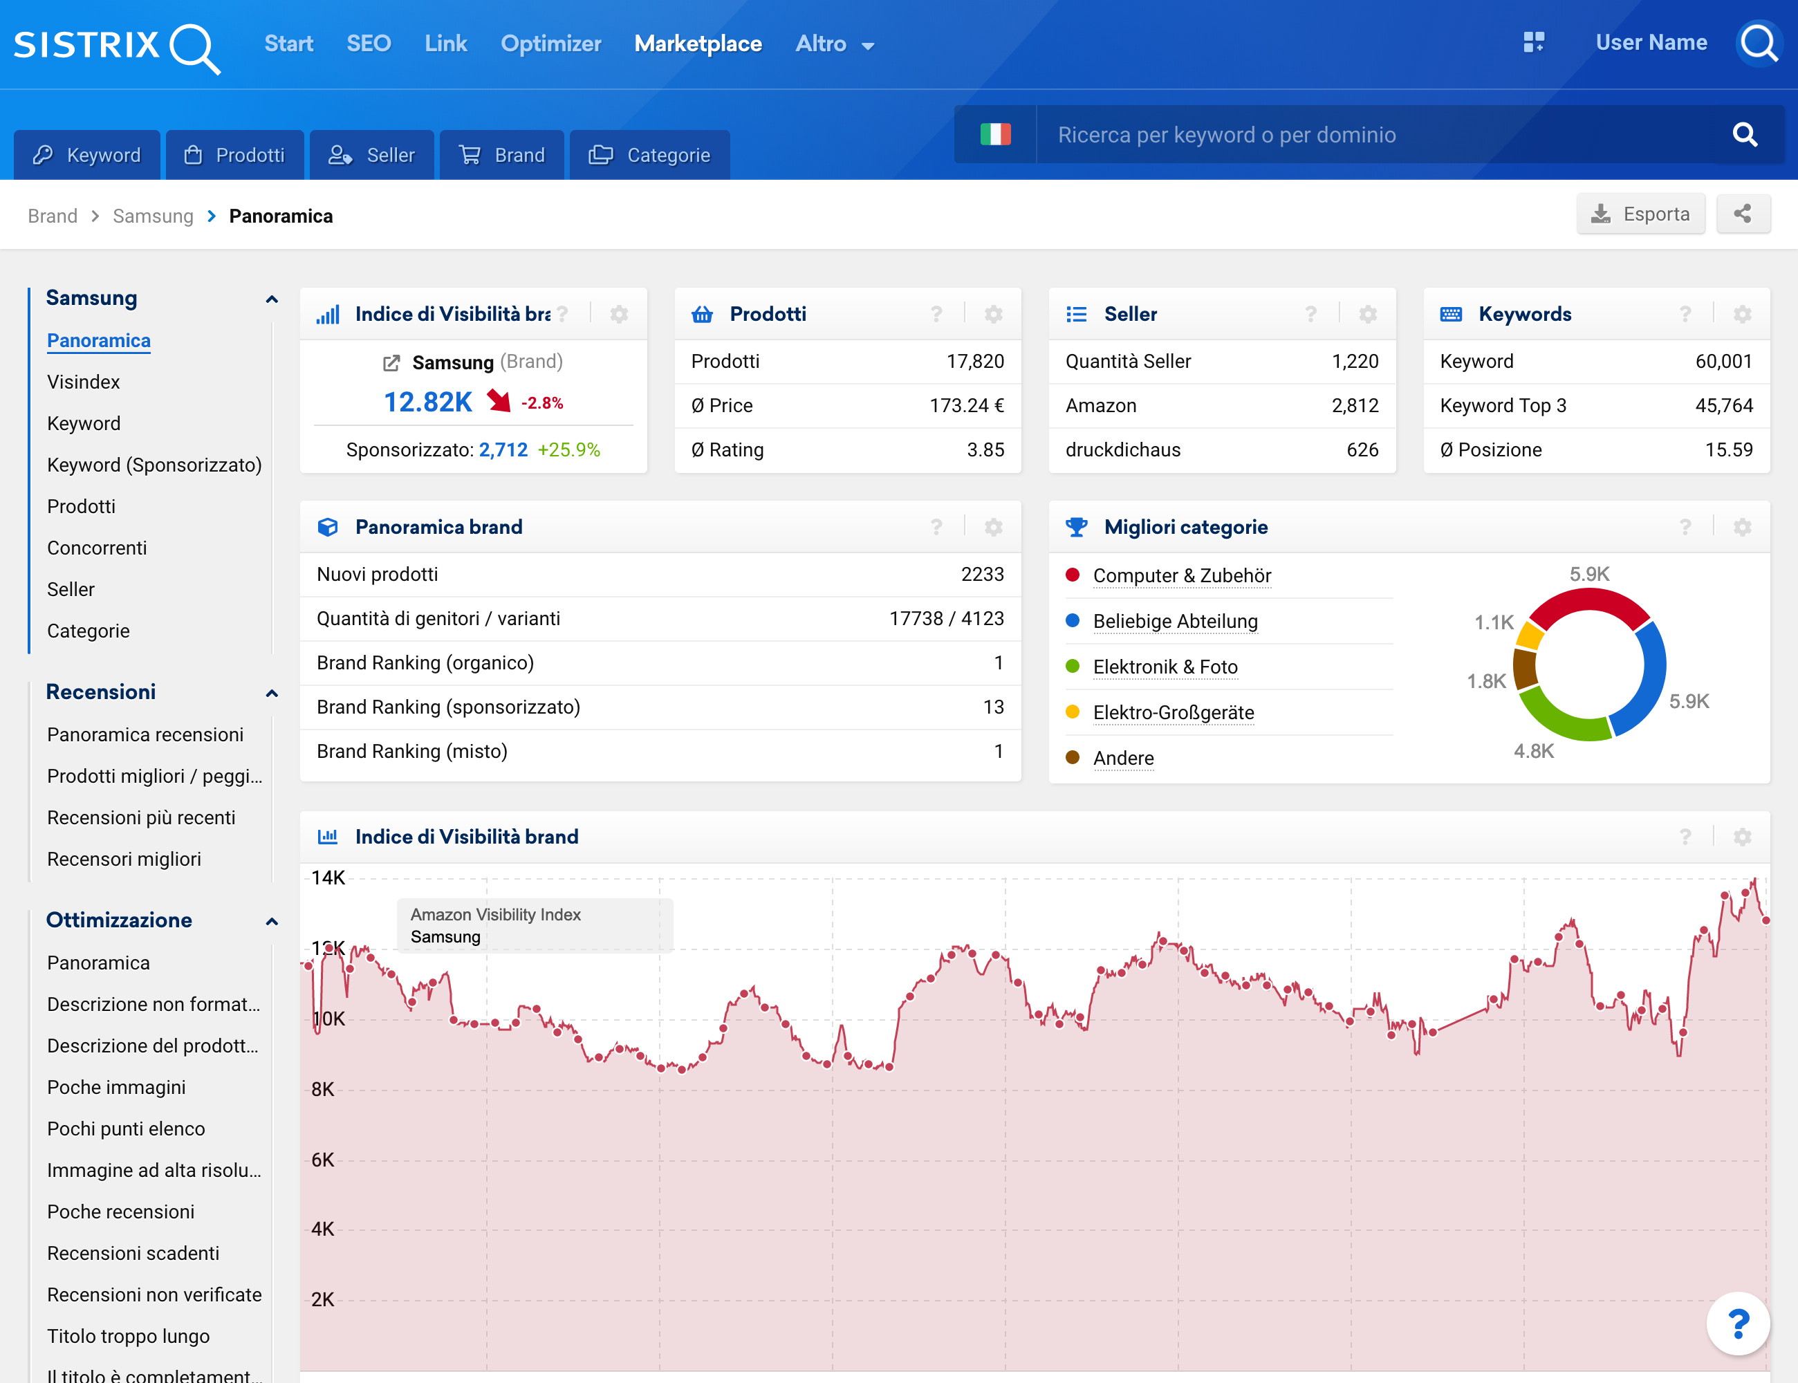
Task: Click the Beliebige Abteilung category link
Action: pos(1175,622)
